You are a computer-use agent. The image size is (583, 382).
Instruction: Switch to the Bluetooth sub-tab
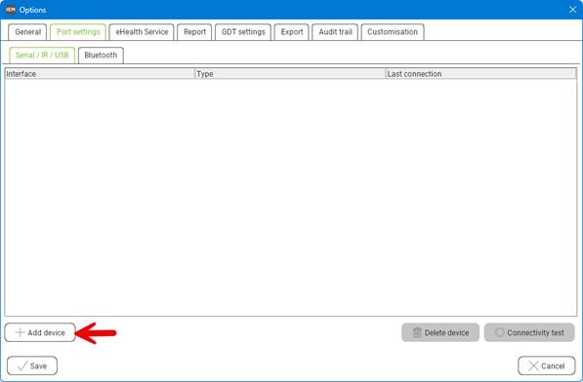101,56
